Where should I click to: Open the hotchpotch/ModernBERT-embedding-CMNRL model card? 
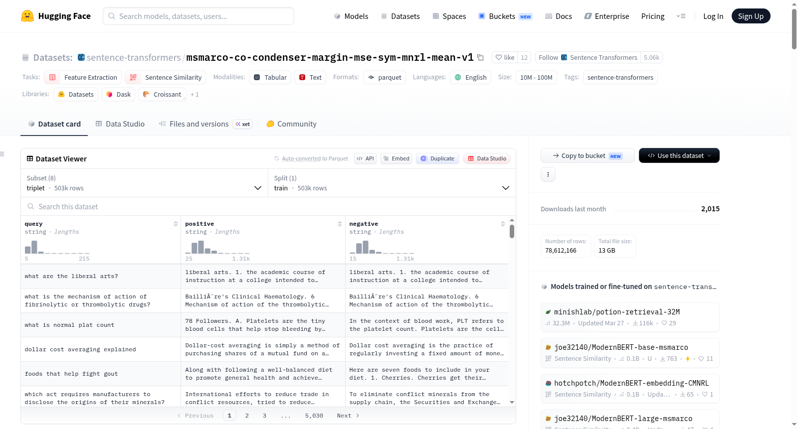click(x=630, y=389)
